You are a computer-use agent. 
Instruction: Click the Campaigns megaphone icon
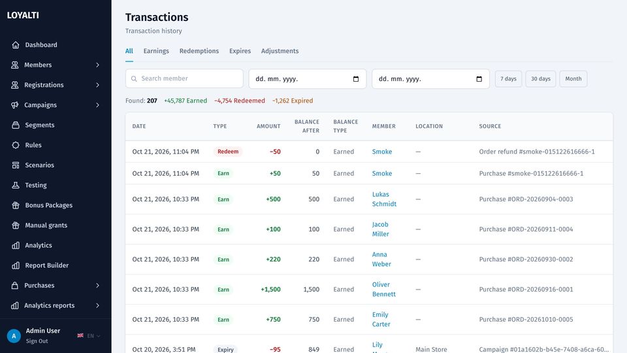15,105
